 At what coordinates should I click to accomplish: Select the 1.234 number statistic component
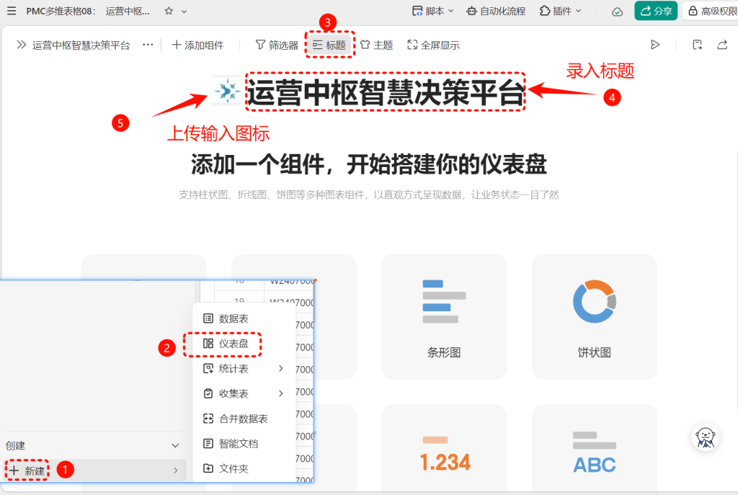(444, 450)
